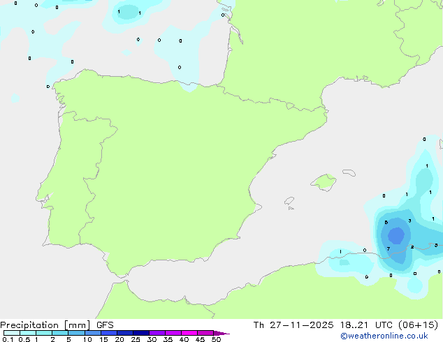Pick the 20–25 mm dark blue legend swatch
This screenshot has height=342, width=443.
(x=125, y=333)
